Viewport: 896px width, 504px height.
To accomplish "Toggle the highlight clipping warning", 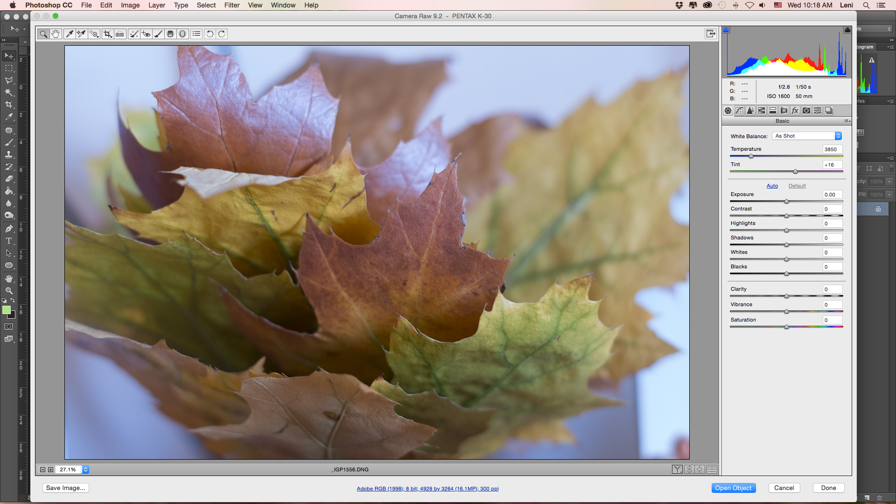I will 847,30.
